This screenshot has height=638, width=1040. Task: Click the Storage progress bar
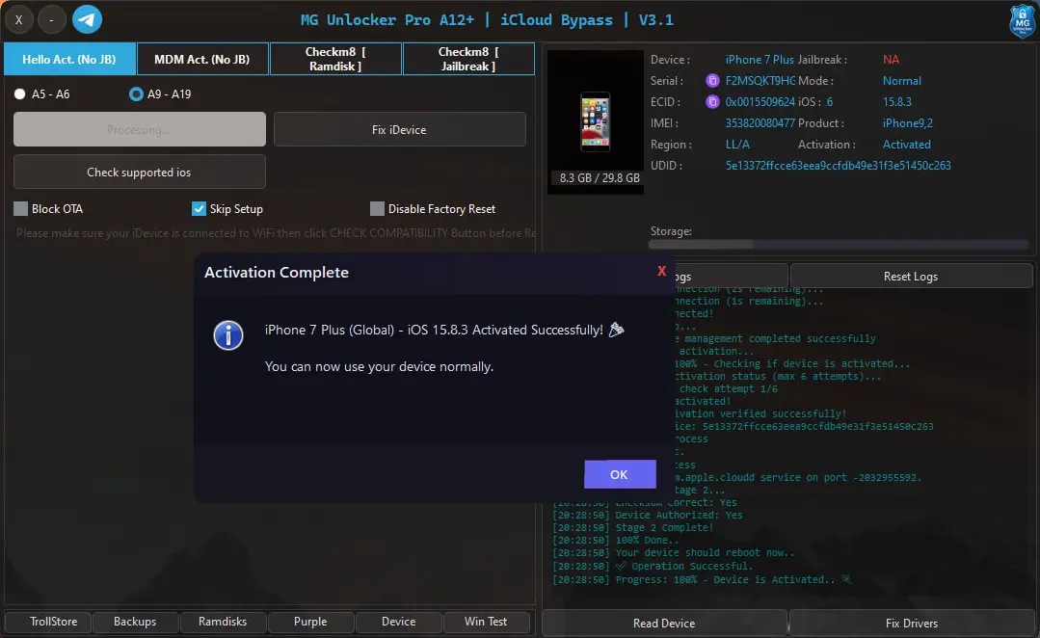point(839,245)
